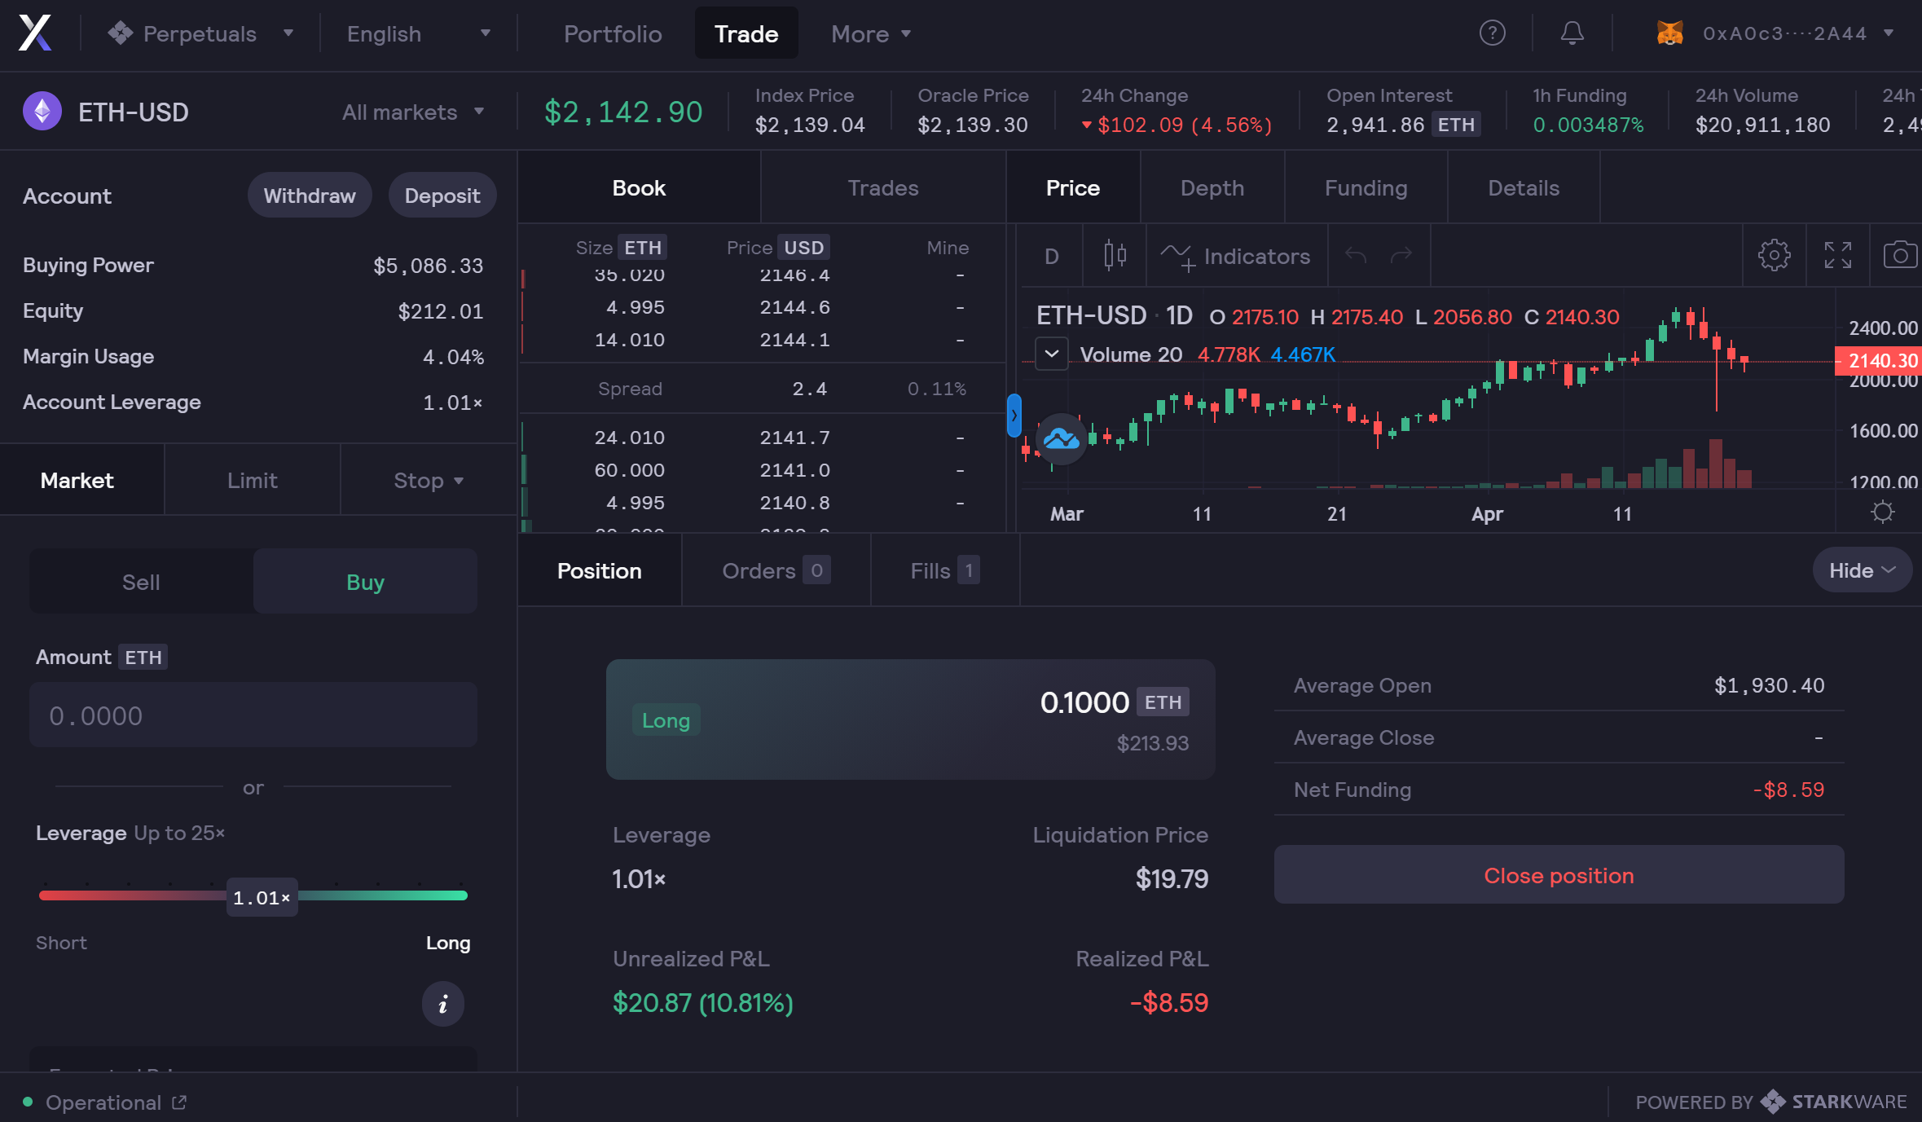Open the Fills tab
1922x1122 pixels.
coord(945,570)
